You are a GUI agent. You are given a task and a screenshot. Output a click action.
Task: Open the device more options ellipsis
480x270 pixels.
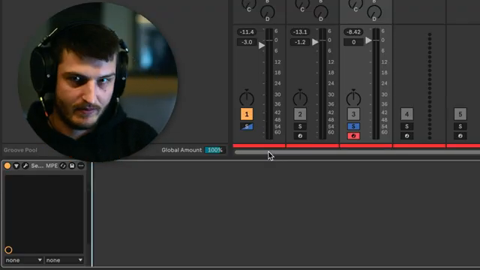coord(81,166)
